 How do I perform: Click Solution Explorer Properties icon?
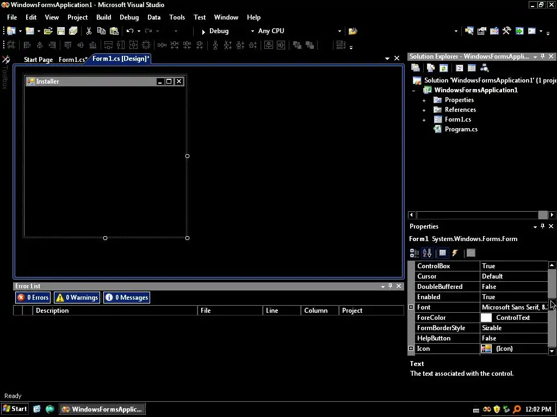coord(415,68)
